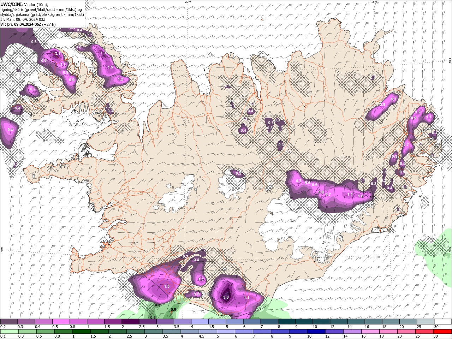Click the pure red swatch after 30 in the lower legend
The image size is (452, 339).
[x=442, y=332]
